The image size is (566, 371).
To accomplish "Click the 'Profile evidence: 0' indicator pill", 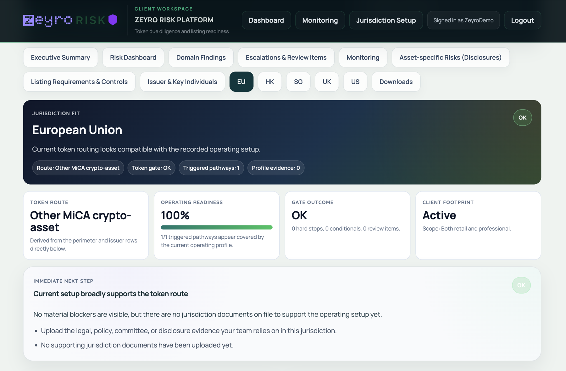I will pyautogui.click(x=276, y=168).
